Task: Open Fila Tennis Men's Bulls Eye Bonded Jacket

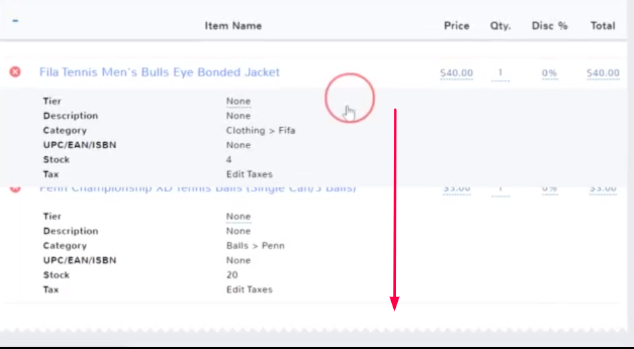Action: (160, 72)
